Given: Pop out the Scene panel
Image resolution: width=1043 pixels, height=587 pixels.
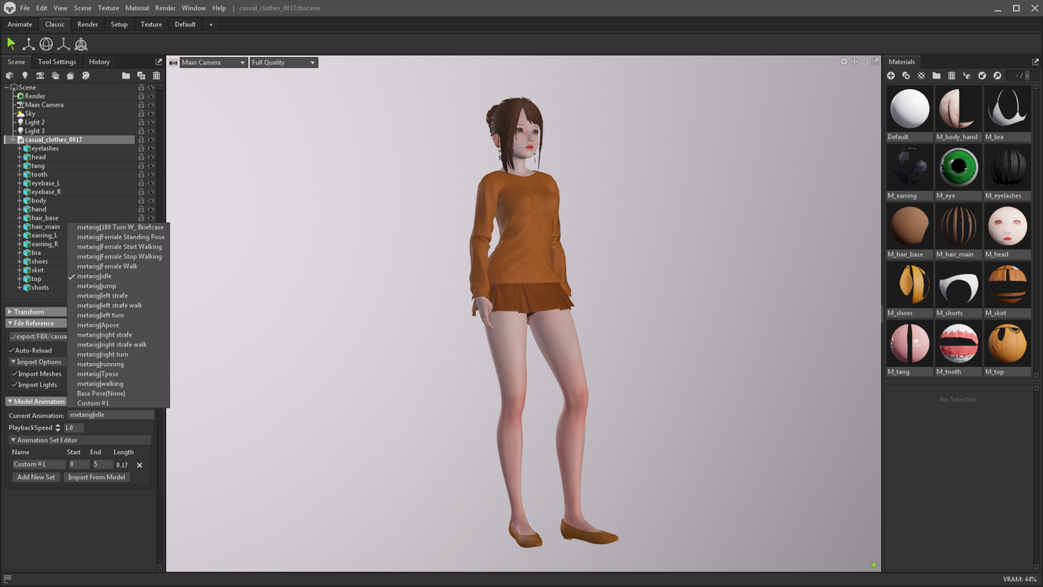Looking at the screenshot, I should (159, 62).
